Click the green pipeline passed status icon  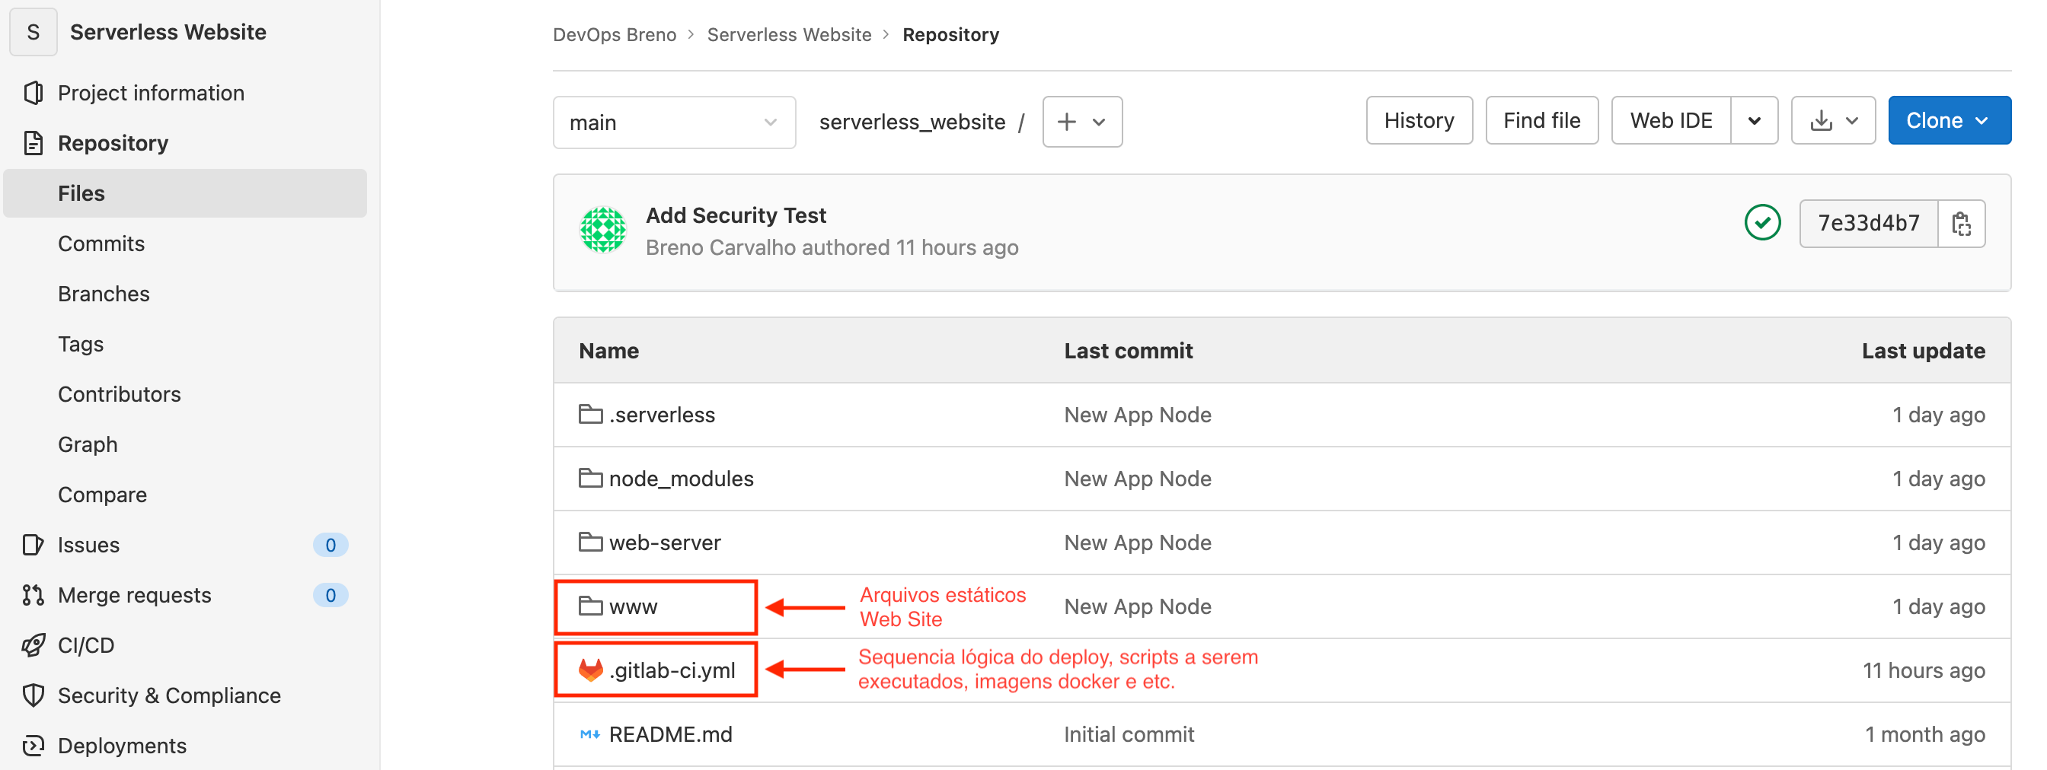1761,223
